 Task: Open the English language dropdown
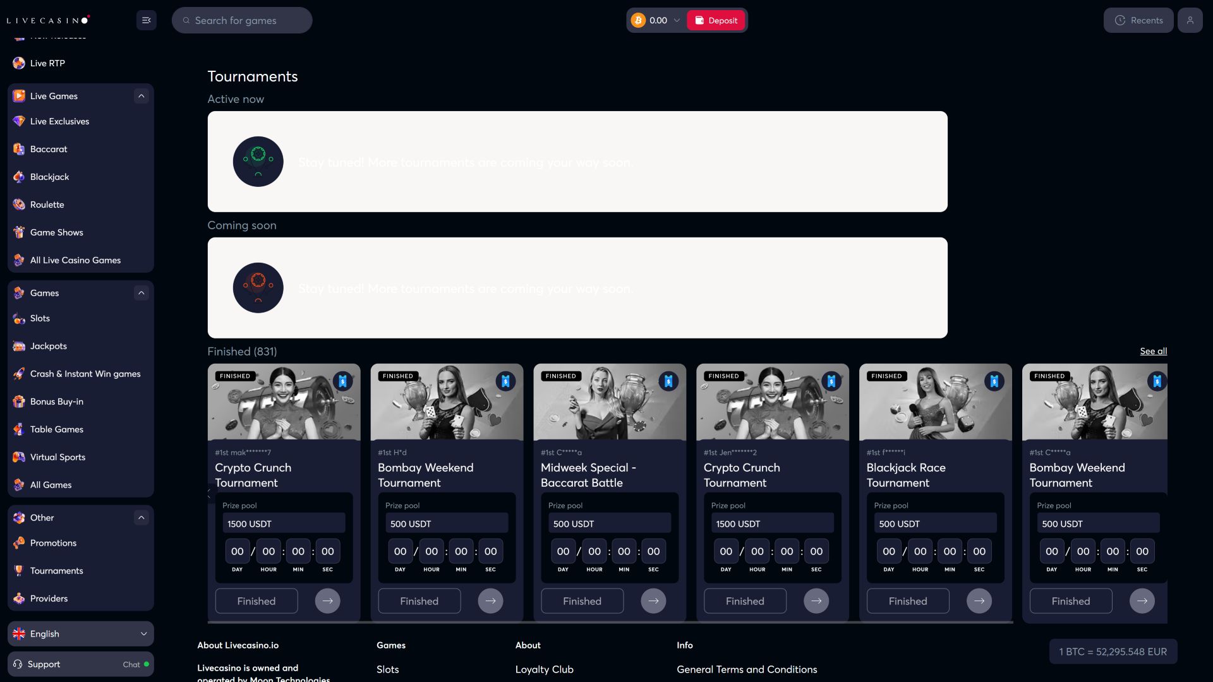pyautogui.click(x=81, y=634)
